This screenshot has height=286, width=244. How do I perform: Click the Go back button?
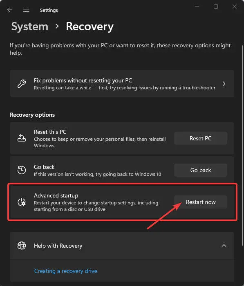(x=201, y=170)
